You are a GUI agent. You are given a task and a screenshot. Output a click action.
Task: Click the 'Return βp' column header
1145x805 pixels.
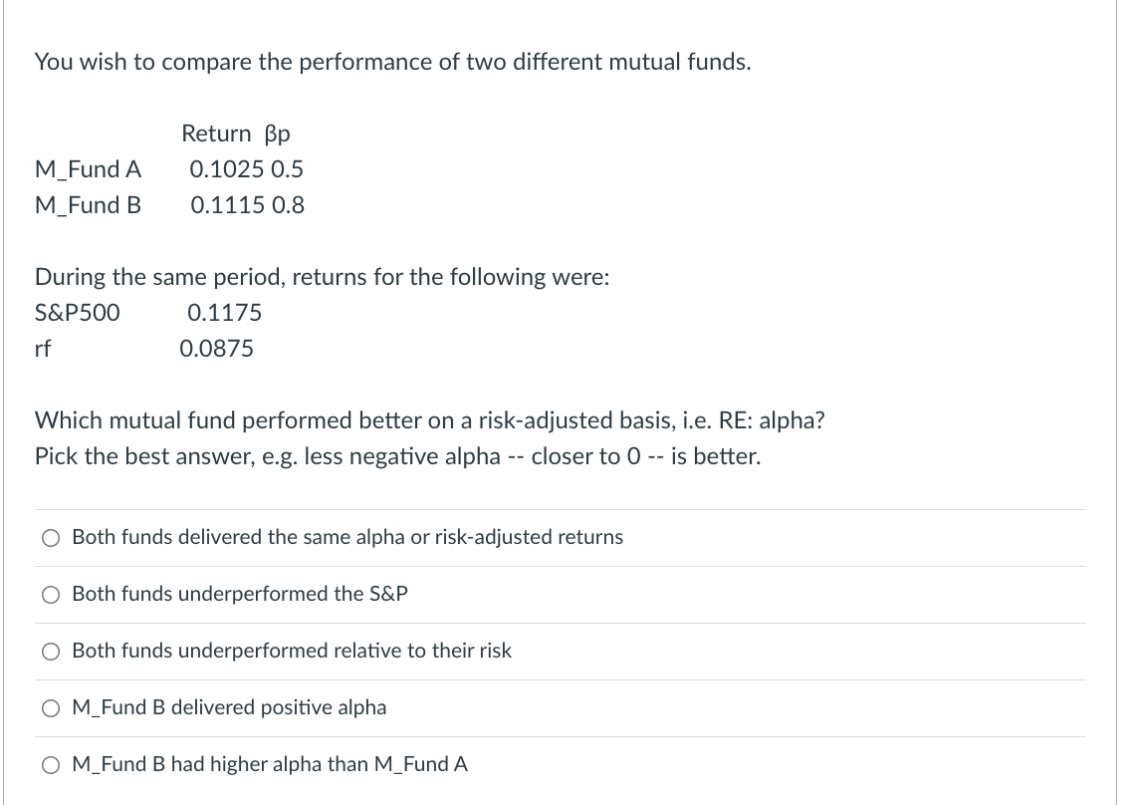coord(235,134)
